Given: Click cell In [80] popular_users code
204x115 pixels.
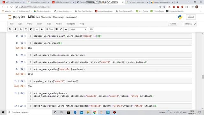Looking at the screenshot, I should coord(109,36).
